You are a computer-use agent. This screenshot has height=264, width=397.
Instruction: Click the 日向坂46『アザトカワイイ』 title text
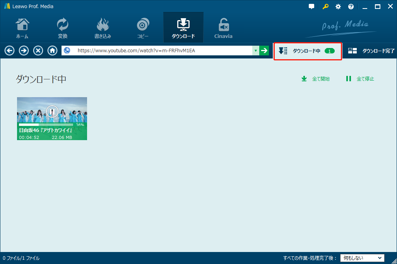pyautogui.click(x=46, y=130)
